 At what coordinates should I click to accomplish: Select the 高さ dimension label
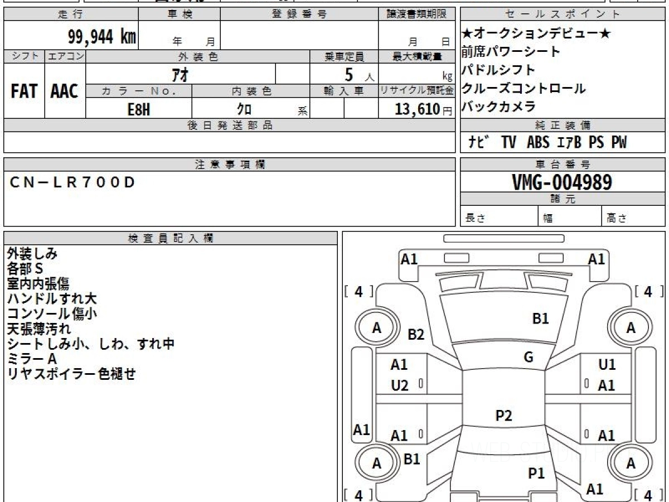(617, 219)
